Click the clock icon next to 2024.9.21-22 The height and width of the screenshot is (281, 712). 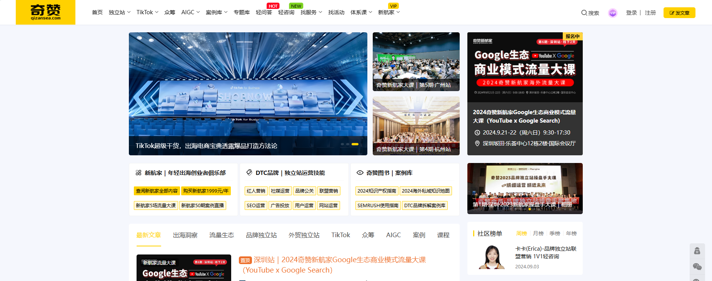point(477,133)
